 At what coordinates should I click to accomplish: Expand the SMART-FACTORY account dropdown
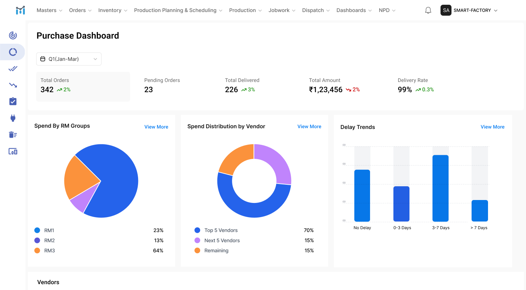click(x=469, y=11)
